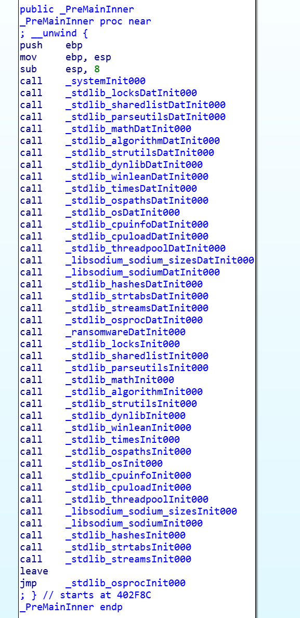Select the _stdlib_locksDatInit000 symbol
The image size is (300, 618).
coord(131,93)
